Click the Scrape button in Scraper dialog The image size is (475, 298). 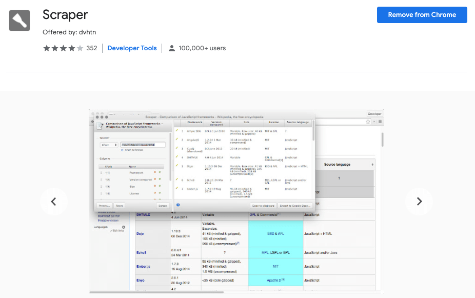click(163, 206)
